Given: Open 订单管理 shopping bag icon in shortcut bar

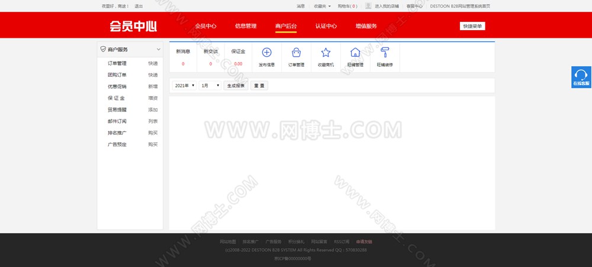Looking at the screenshot, I should coord(297,53).
